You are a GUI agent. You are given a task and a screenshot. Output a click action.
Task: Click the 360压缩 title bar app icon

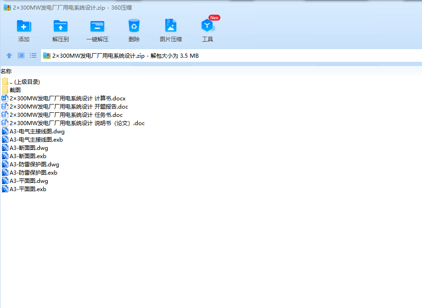tap(7, 7)
